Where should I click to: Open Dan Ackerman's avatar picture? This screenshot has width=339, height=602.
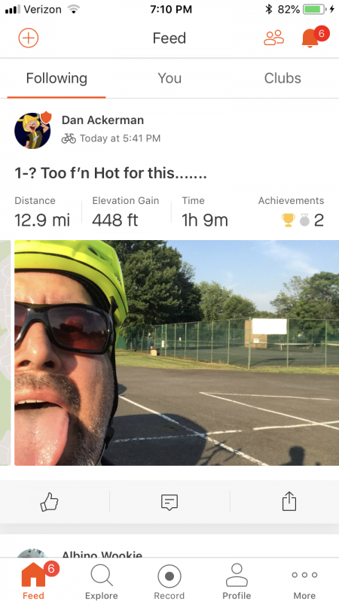coord(32,130)
